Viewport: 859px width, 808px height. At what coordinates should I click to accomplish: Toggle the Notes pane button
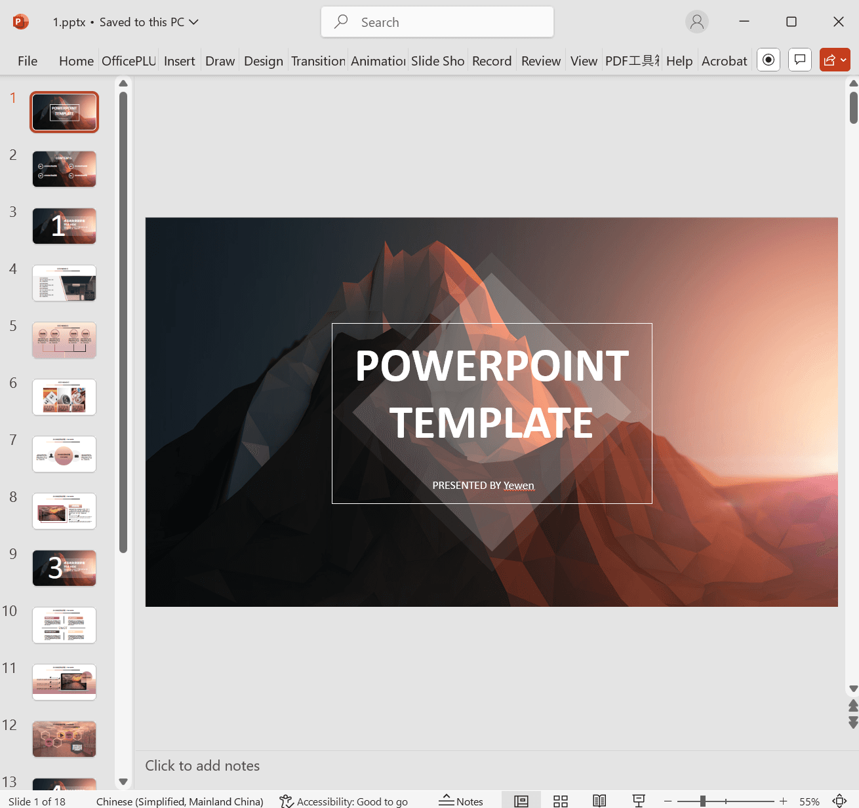[461, 801]
